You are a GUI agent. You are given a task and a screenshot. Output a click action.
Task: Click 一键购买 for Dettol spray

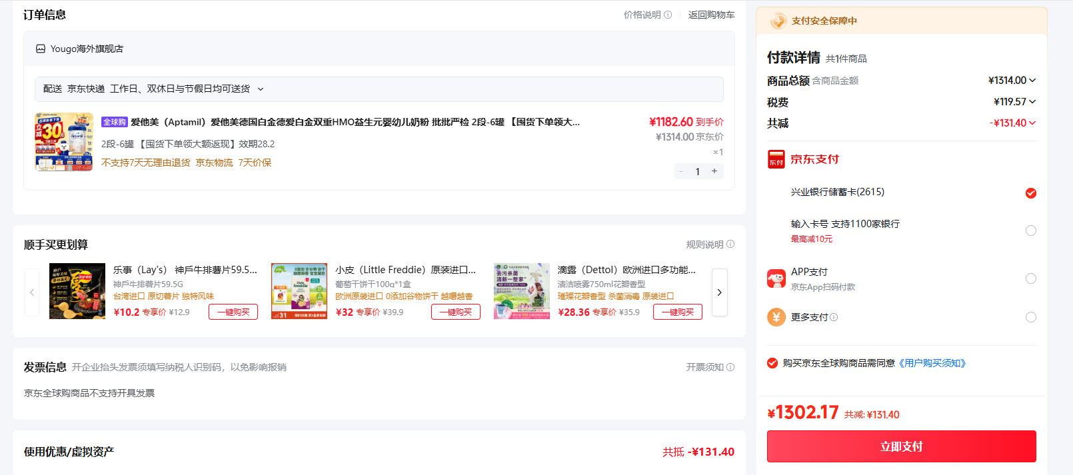[x=678, y=312]
